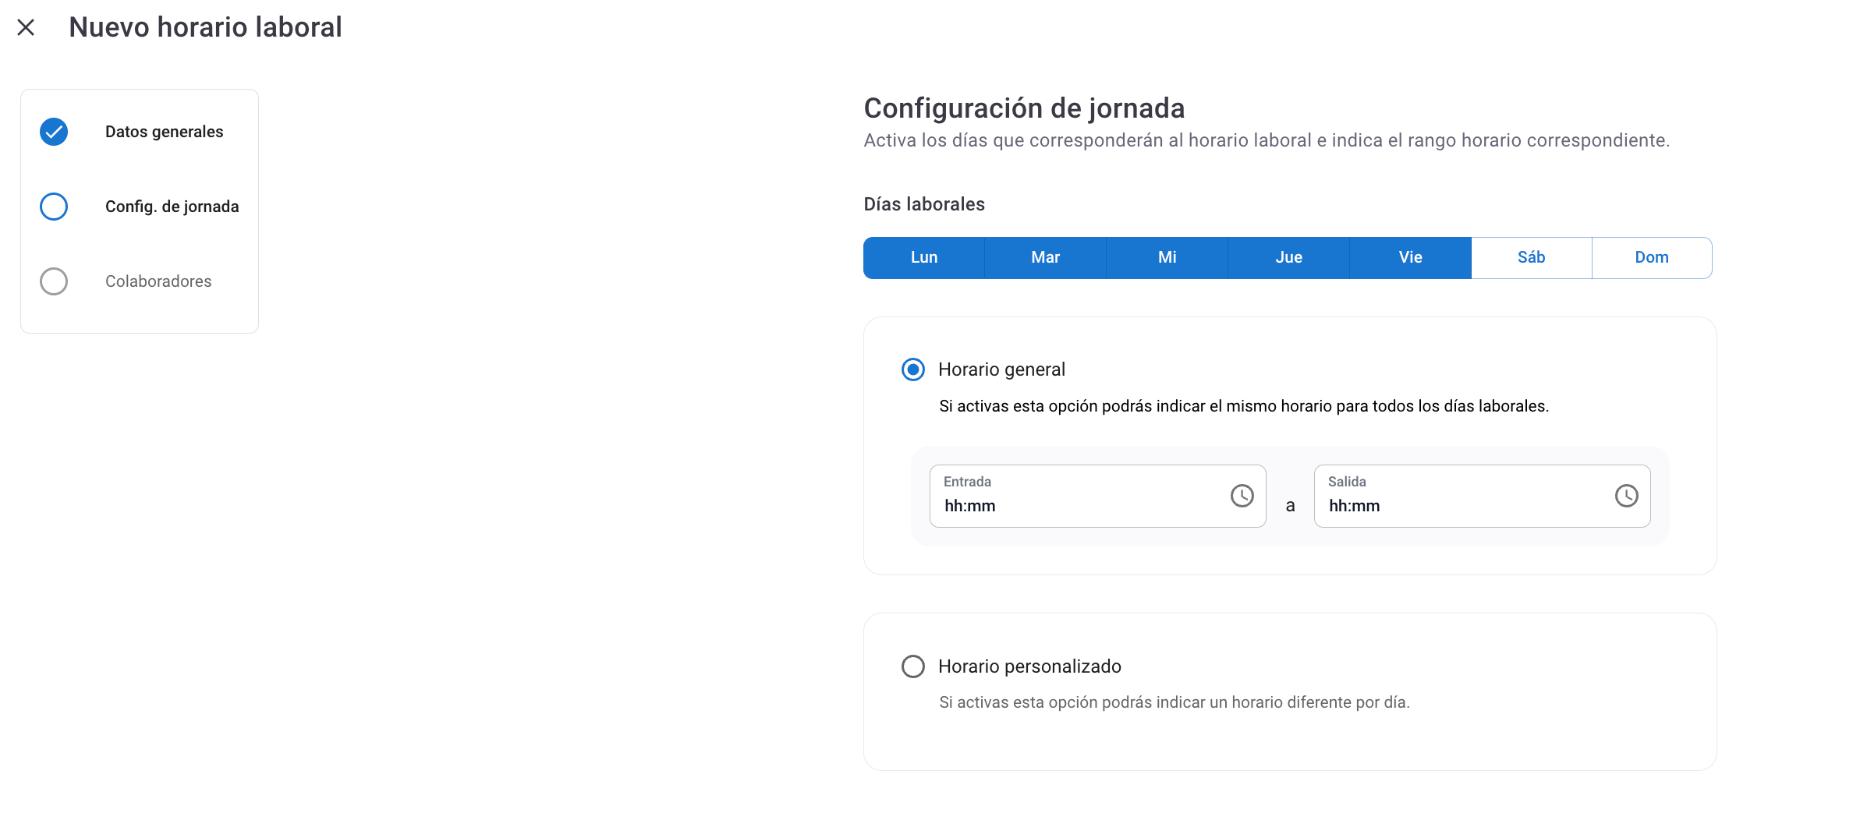The height and width of the screenshot is (820, 1853).
Task: Select the Horario personalizado radio button
Action: pos(913,666)
